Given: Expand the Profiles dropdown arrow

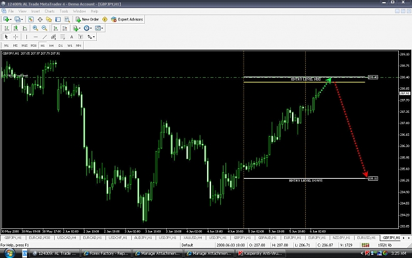Looking at the screenshot, I should tap(22, 20).
